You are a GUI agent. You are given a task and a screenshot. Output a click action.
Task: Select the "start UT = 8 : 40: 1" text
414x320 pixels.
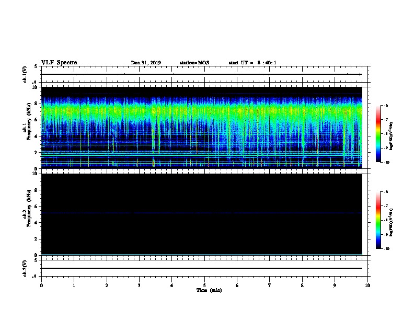pyautogui.click(x=252, y=63)
